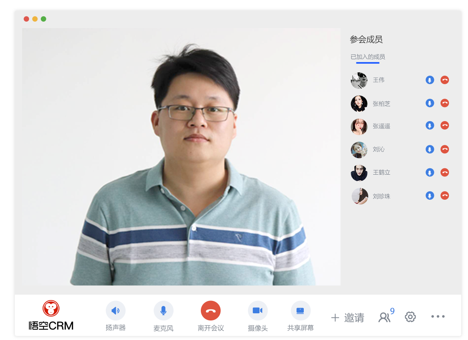The width and height of the screenshot is (468, 340).
Task: Hang up on 张遥遥
Action: coord(445,125)
